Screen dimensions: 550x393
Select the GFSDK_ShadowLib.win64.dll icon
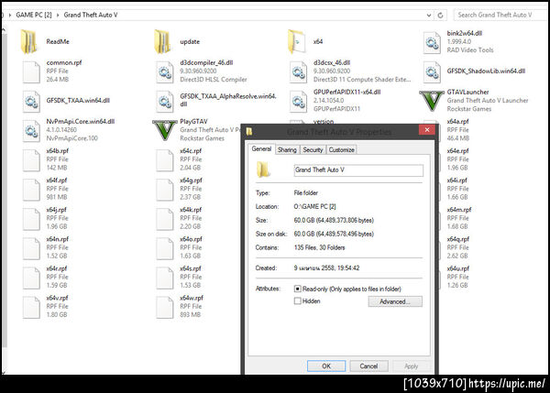pos(432,71)
